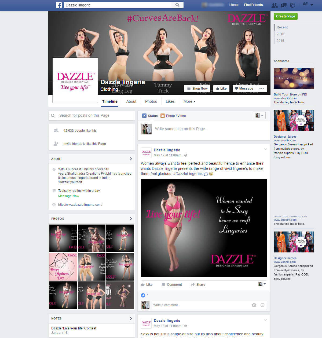Screen dimensions: 322x338
Task: Attach a photo with comment camera icon
Action: coord(254,305)
